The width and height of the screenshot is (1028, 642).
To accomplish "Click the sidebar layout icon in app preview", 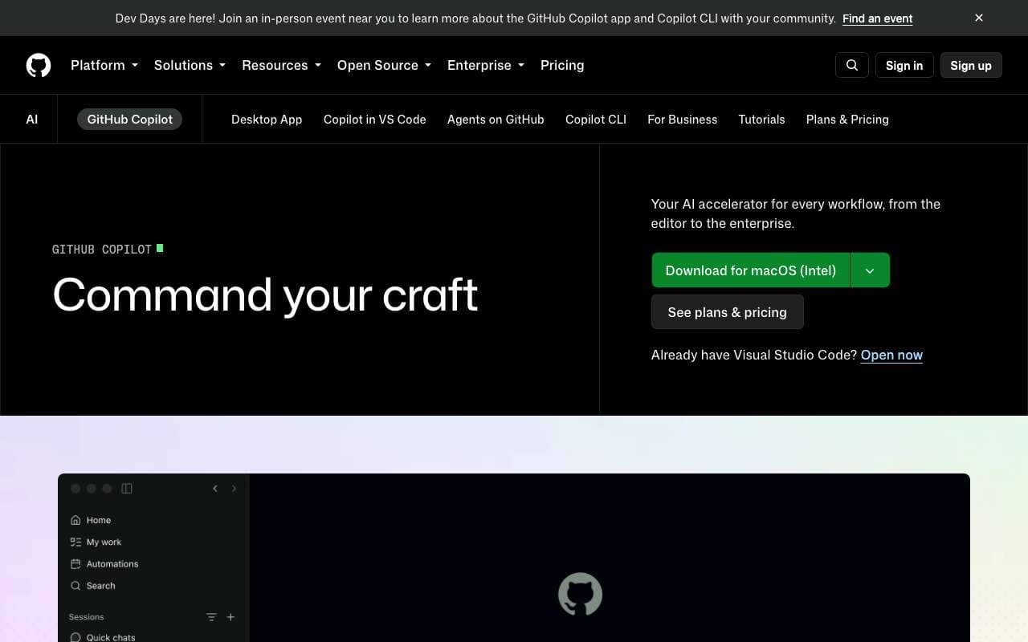I will [x=127, y=488].
